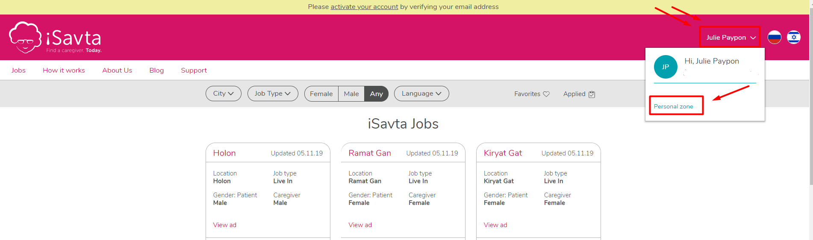Viewport: 813px width, 240px height.
Task: Select the Female gender filter
Action: 321,94
